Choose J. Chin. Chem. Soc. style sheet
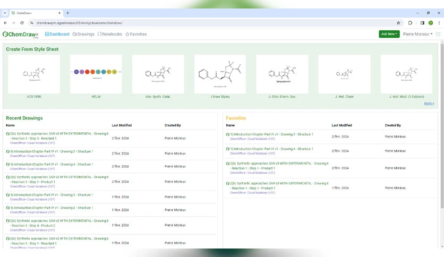Viewport: 444px width, 257px height. [x=283, y=74]
